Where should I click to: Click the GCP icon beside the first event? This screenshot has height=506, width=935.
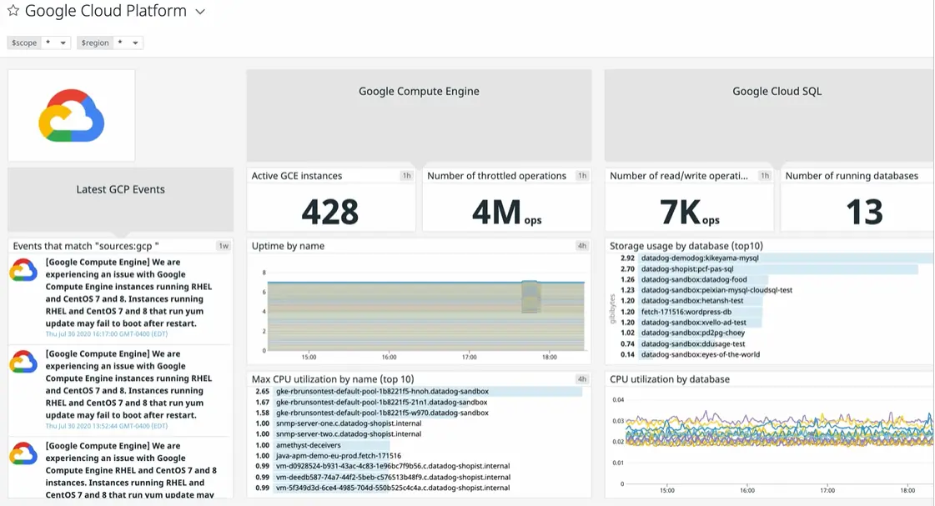[x=22, y=268]
